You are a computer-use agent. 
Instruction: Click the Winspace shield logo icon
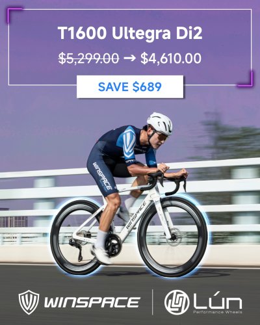pyautogui.click(x=29, y=302)
